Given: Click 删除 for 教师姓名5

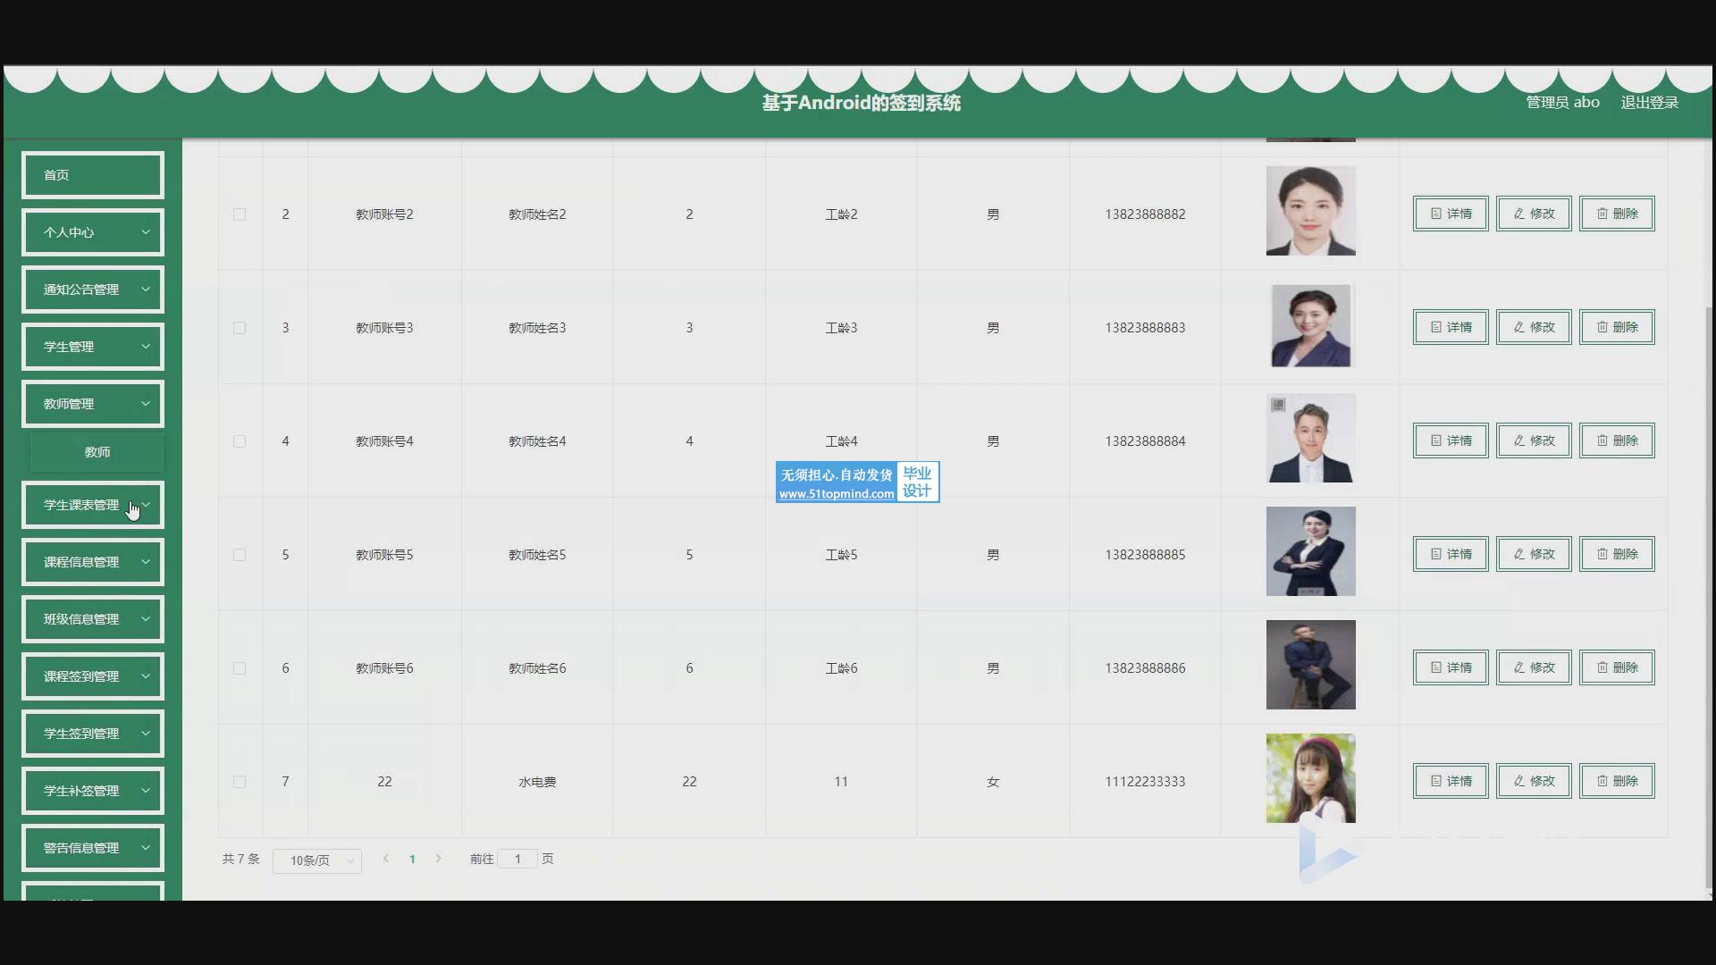Looking at the screenshot, I should pyautogui.click(x=1617, y=554).
